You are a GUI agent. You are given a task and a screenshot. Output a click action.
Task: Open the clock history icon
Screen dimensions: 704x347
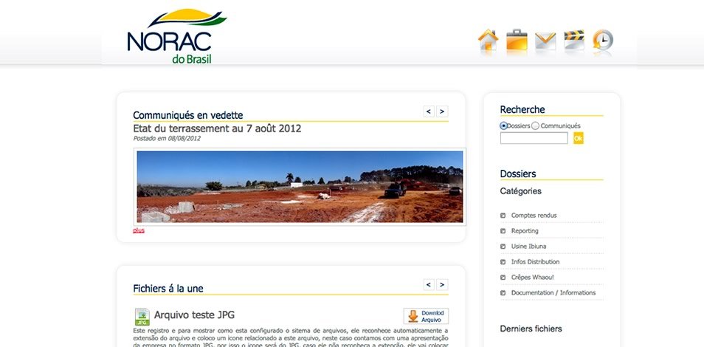pyautogui.click(x=602, y=40)
